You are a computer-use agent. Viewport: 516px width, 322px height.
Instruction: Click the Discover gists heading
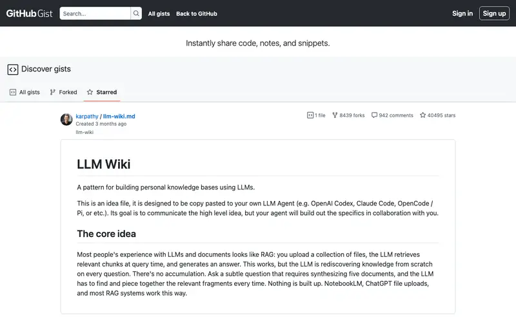46,69
